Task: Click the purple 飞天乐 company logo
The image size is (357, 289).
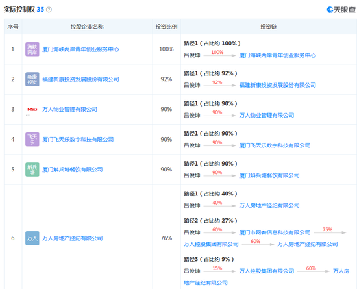Action: pos(32,140)
